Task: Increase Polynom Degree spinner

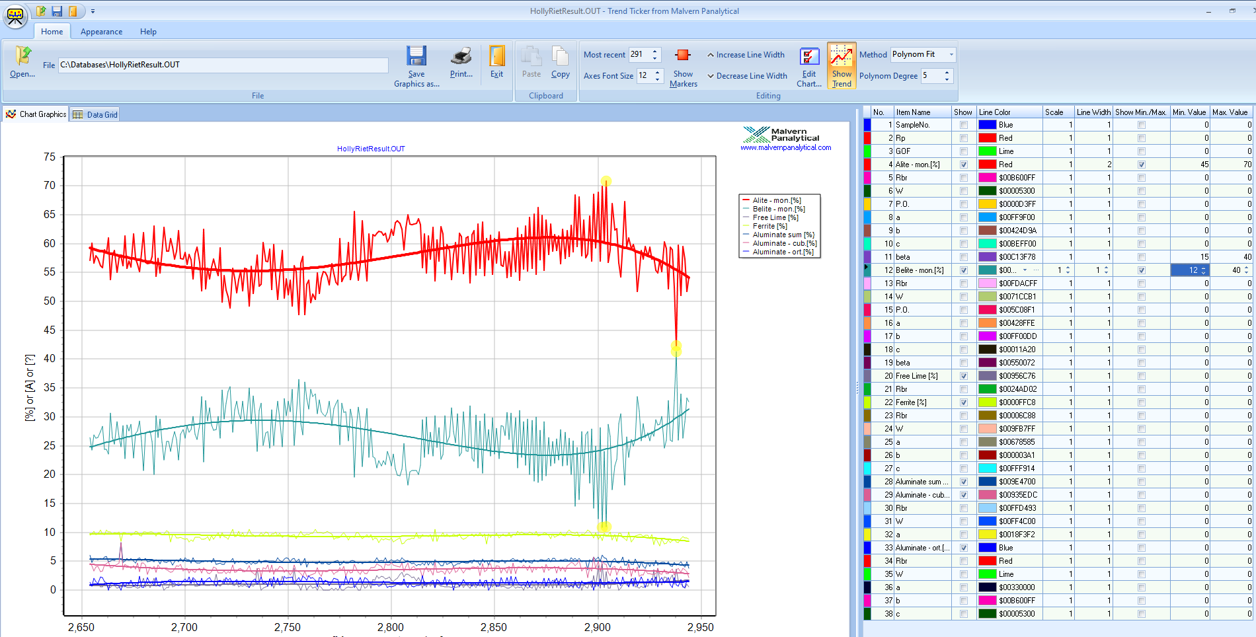Action: (x=947, y=72)
